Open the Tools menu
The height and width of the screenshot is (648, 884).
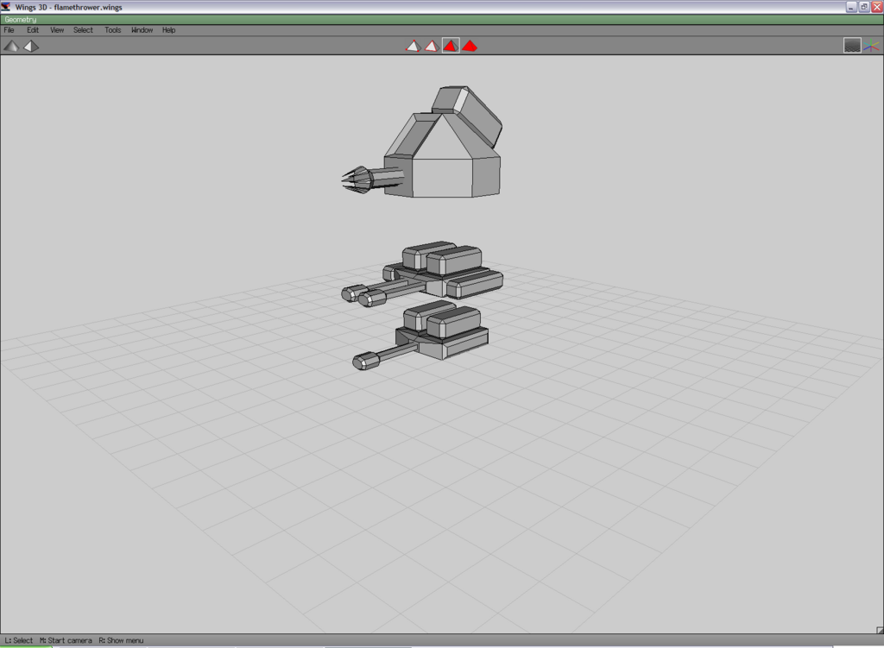(x=113, y=30)
